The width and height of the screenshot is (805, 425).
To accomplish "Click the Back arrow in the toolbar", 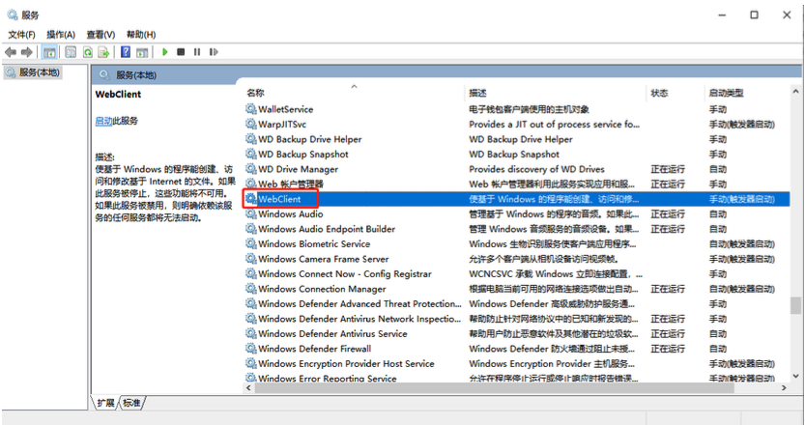I will (x=11, y=52).
